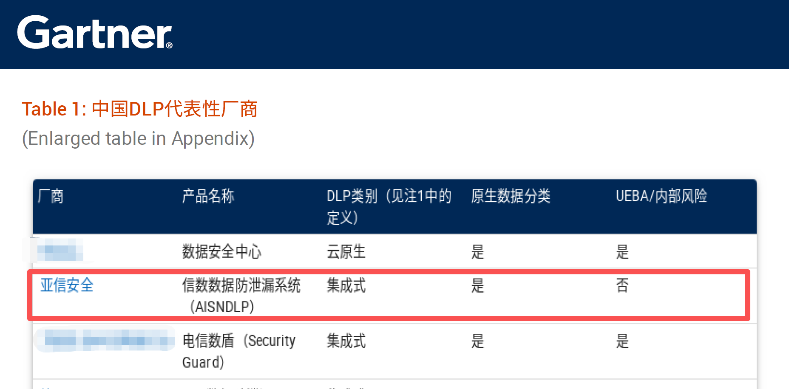Click the blurred vendor name in first row

click(60, 250)
